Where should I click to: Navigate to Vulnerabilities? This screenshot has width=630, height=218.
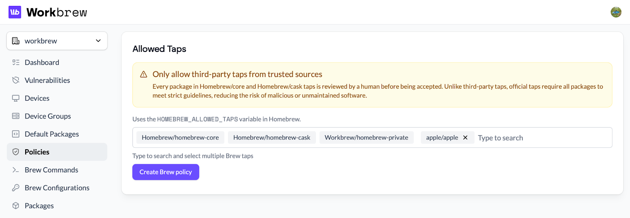pyautogui.click(x=47, y=80)
